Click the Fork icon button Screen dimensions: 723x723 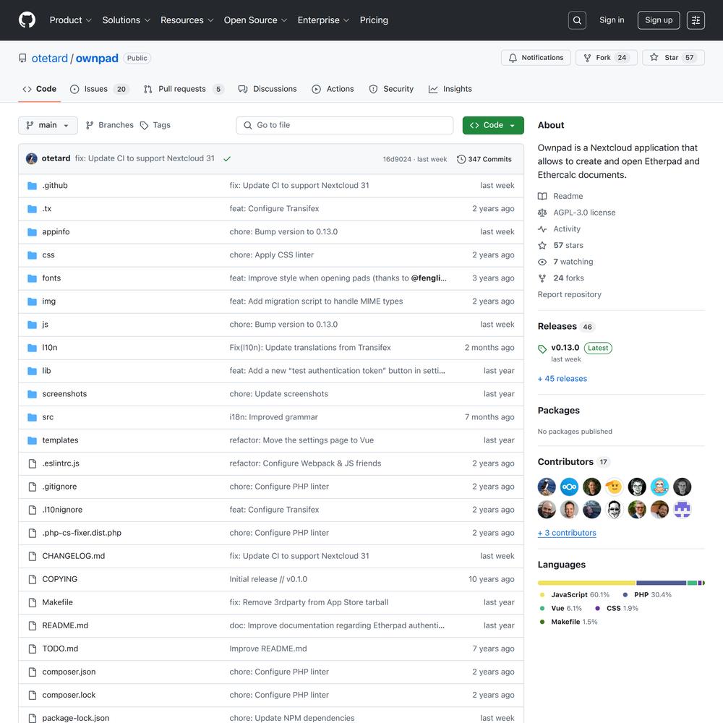click(587, 58)
